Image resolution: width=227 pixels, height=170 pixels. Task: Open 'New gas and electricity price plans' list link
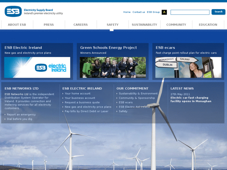88,107
